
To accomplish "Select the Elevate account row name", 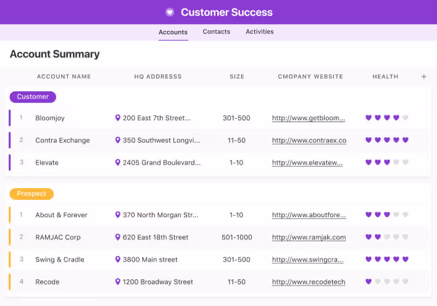I will tap(47, 163).
